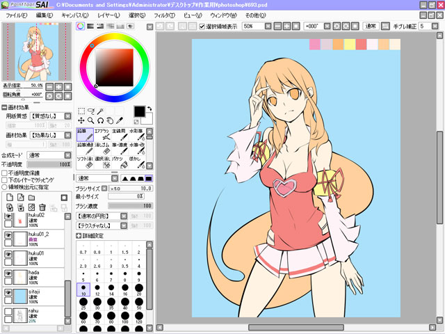Hide the sitaji layer
This screenshot has height=334, width=445.
8,292
